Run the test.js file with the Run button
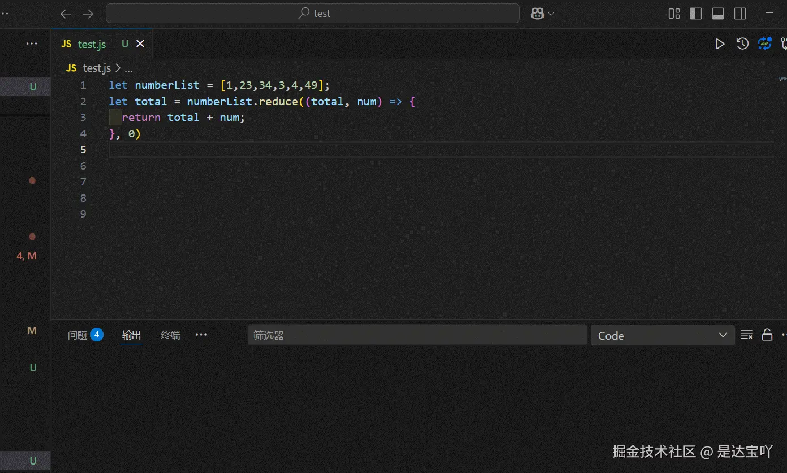Viewport: 787px width, 473px height. click(720, 44)
